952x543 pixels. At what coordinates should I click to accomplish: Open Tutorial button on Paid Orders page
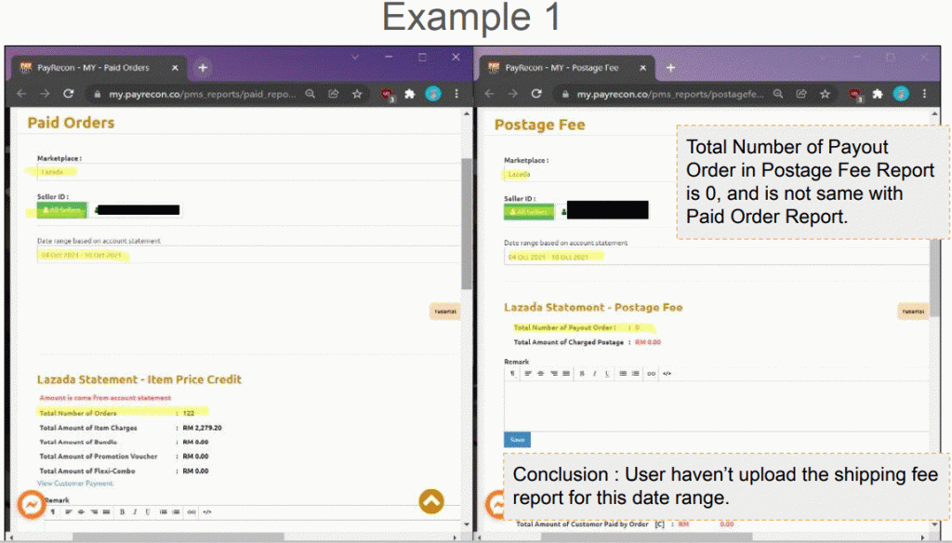(x=445, y=311)
